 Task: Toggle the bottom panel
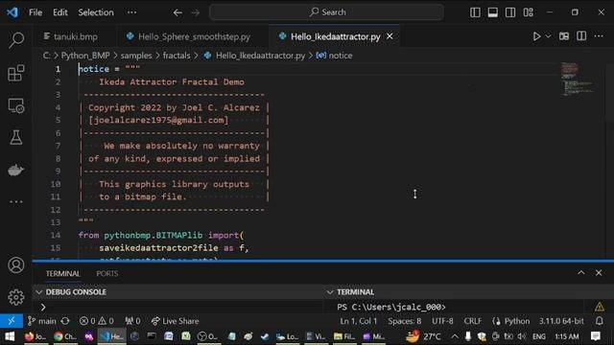pyautogui.click(x=492, y=12)
